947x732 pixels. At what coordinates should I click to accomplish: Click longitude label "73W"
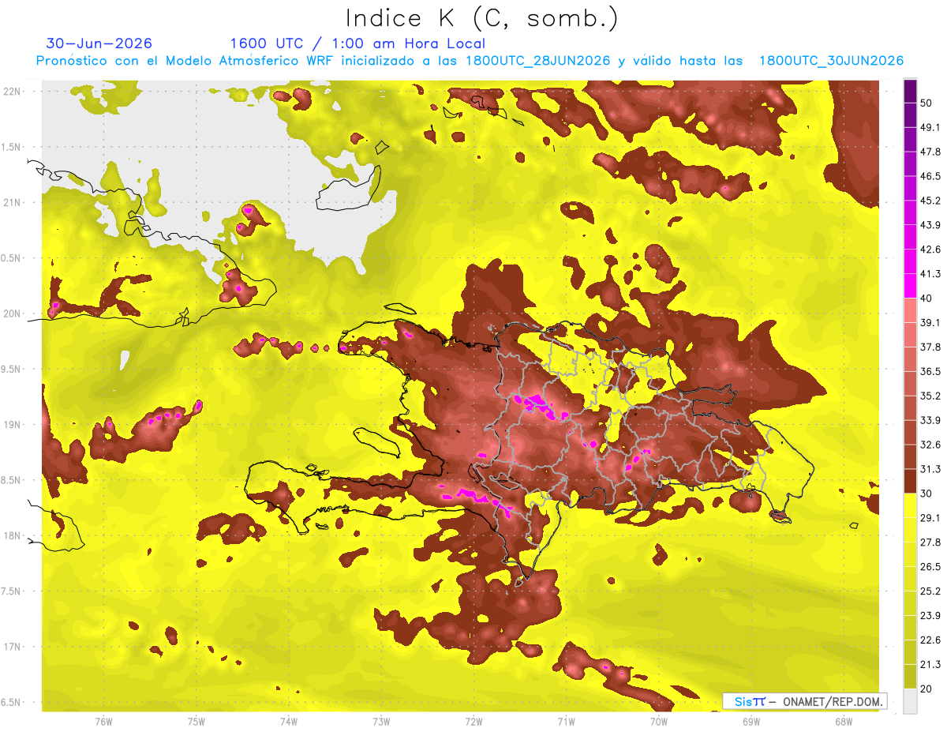[381, 721]
